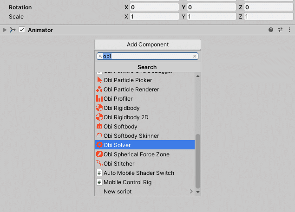This screenshot has height=212, width=295.
Task: Click the Add Component button
Action: tap(148, 45)
